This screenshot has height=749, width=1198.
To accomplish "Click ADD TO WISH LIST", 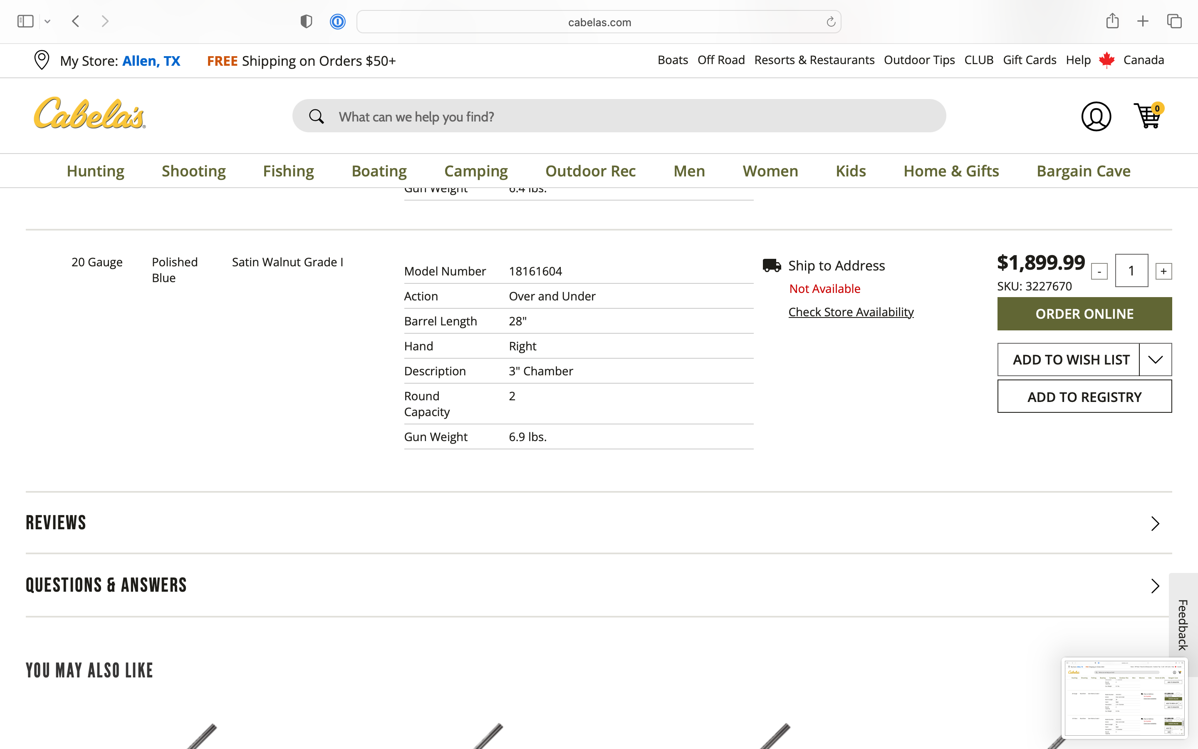I will pyautogui.click(x=1068, y=360).
